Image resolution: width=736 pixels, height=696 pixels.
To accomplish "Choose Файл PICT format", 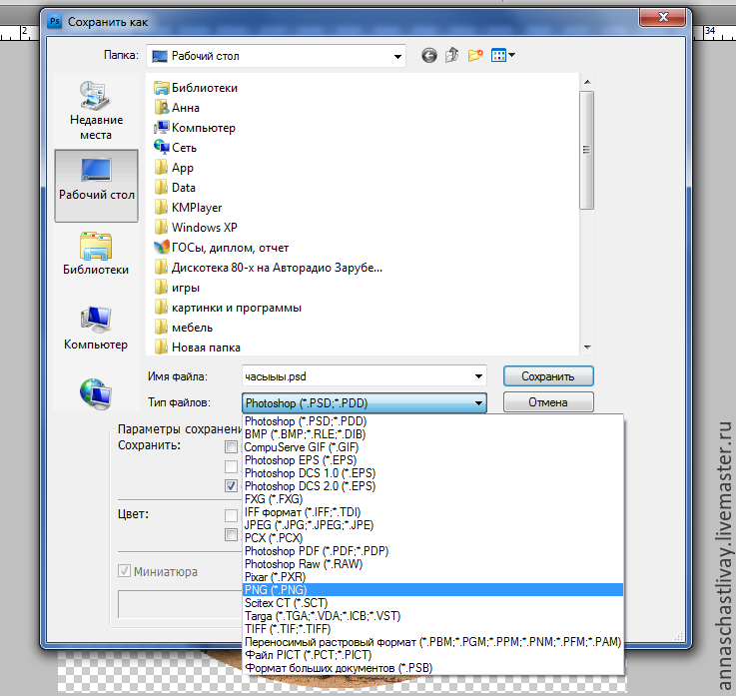I will click(432, 655).
